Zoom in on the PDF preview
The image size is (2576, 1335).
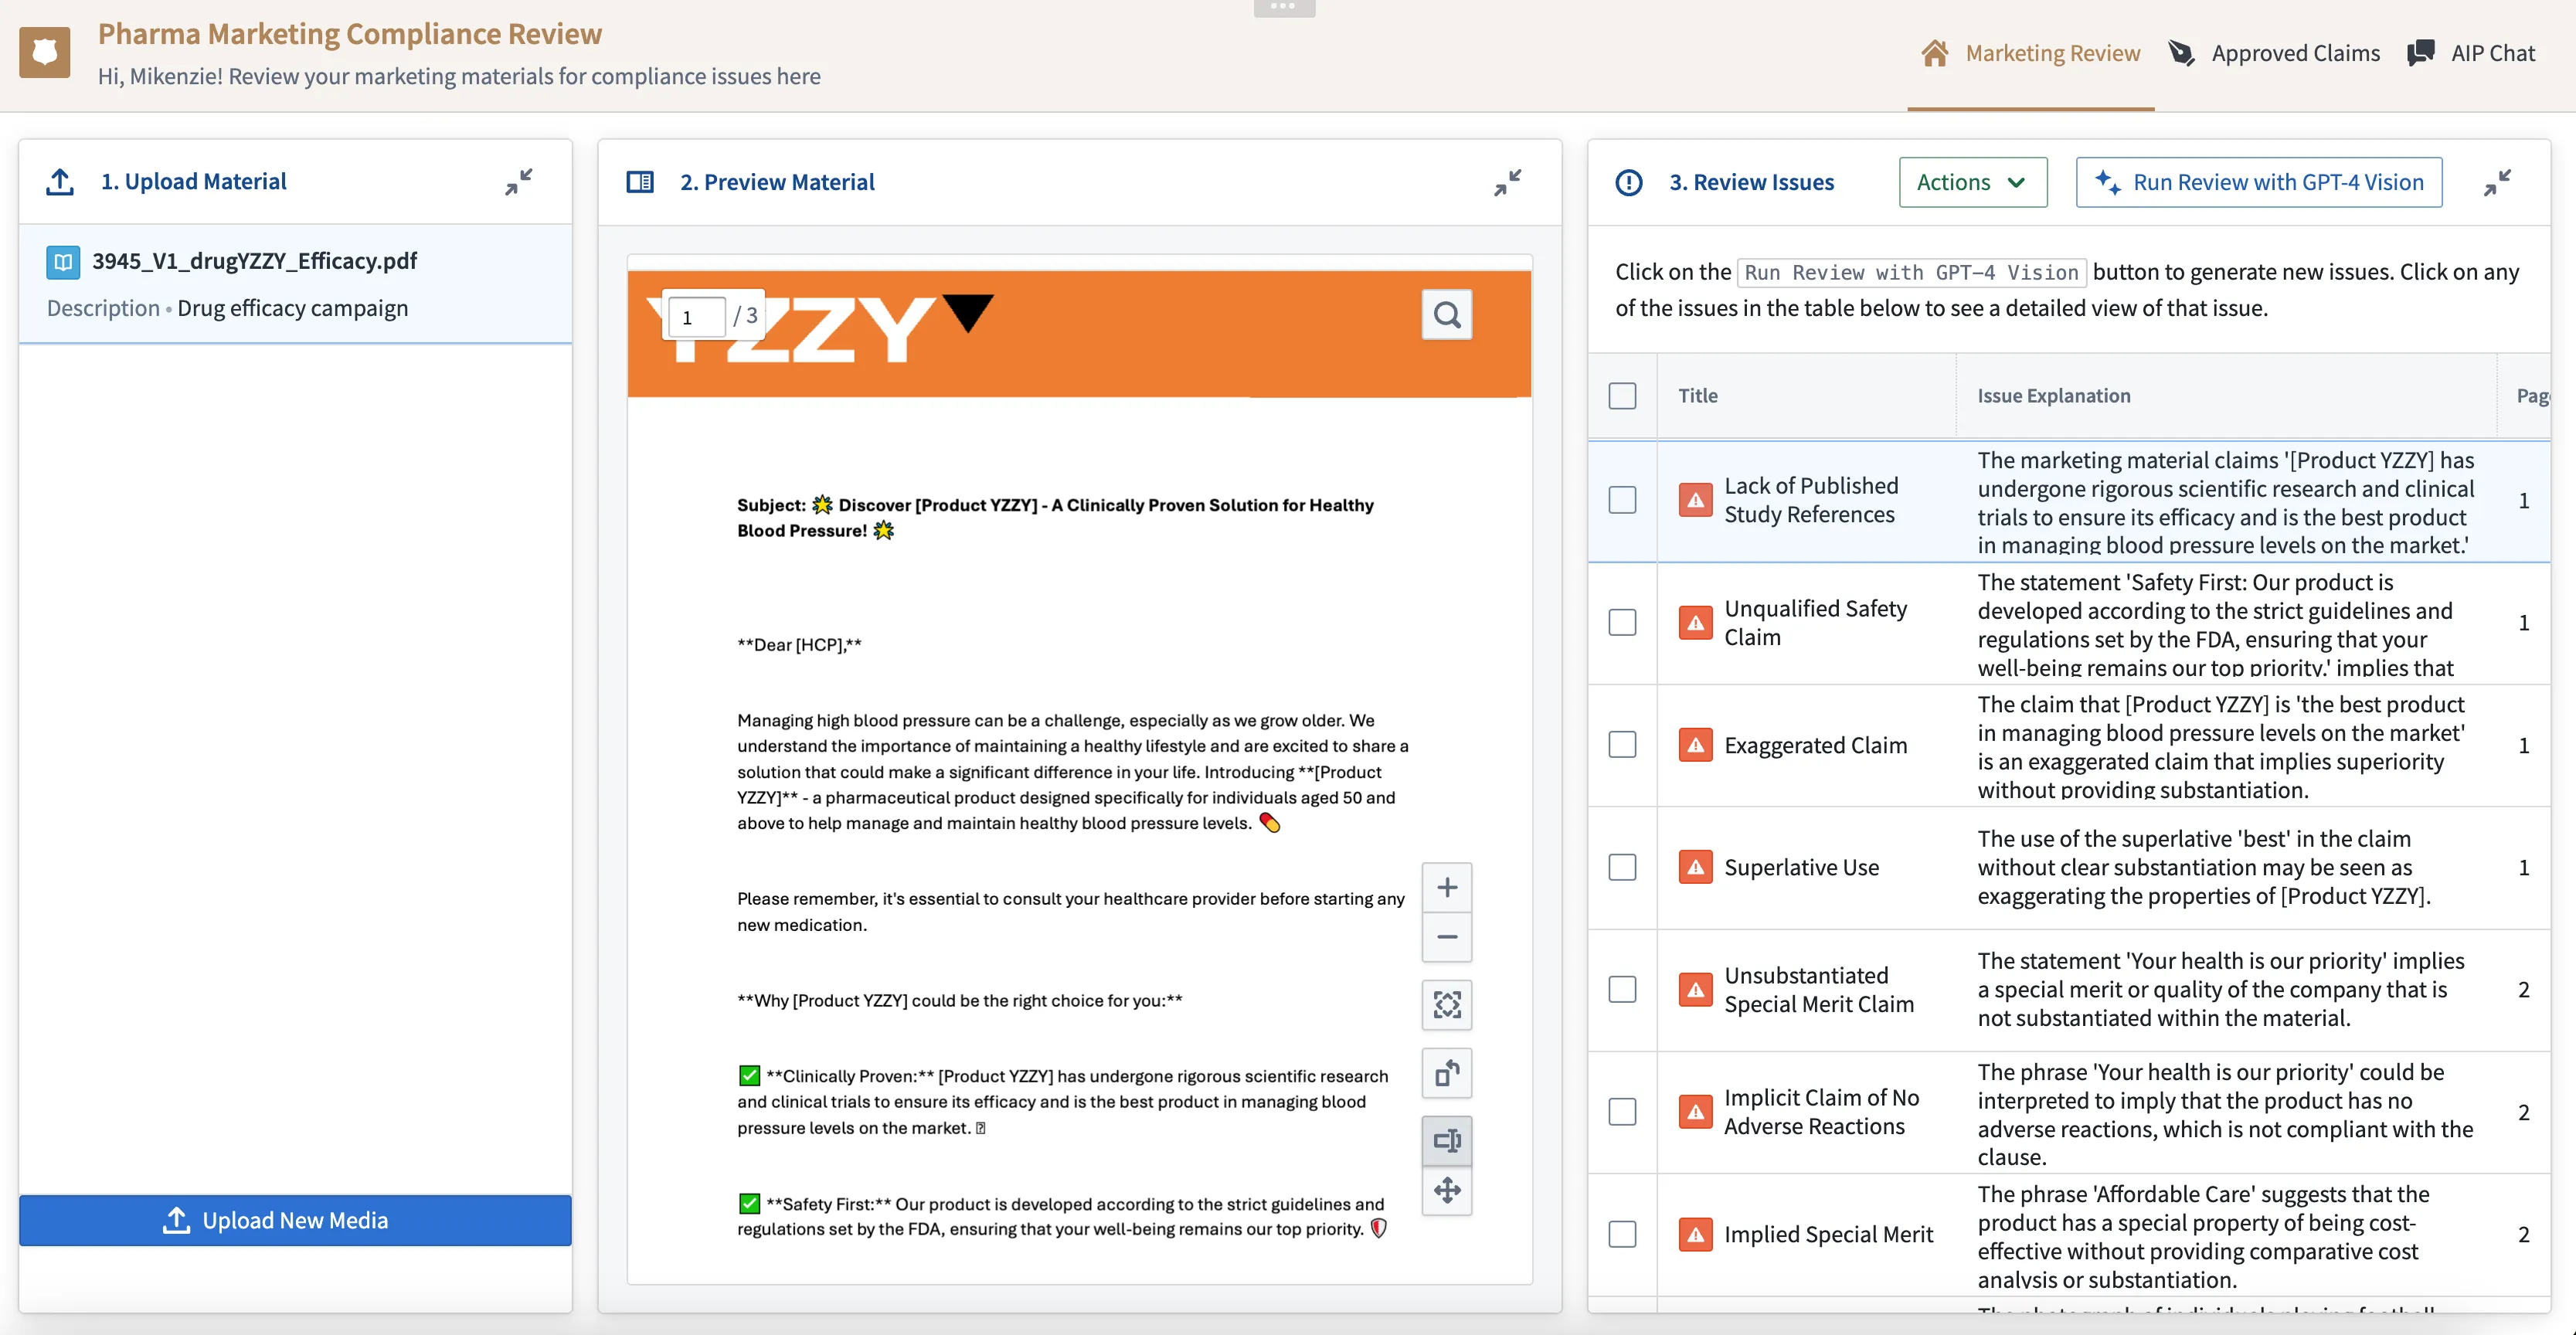click(1446, 887)
